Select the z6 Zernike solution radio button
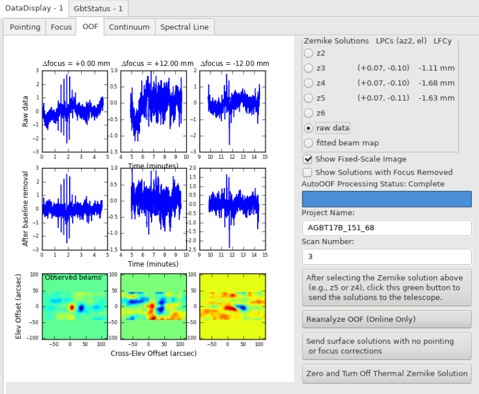Image resolution: width=479 pixels, height=394 pixels. (308, 113)
